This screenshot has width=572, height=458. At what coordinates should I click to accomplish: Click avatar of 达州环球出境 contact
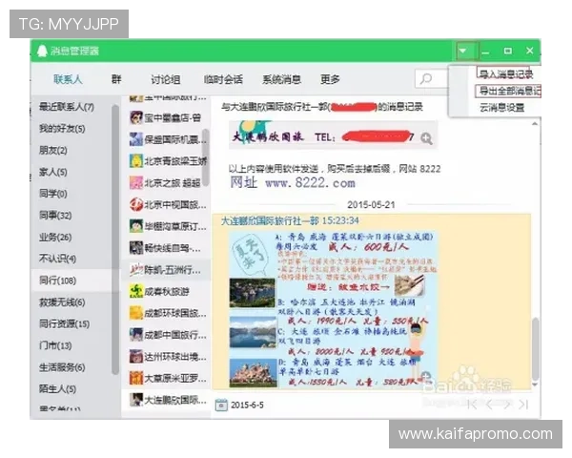(x=136, y=356)
